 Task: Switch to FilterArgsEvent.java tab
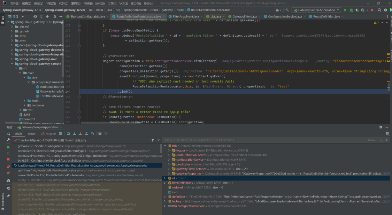point(185,16)
